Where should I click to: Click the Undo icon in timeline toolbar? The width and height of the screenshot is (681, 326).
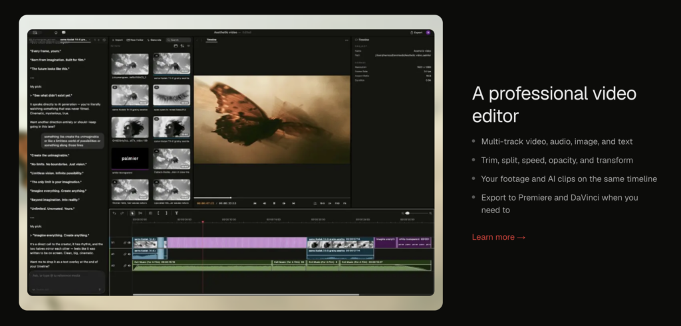114,213
